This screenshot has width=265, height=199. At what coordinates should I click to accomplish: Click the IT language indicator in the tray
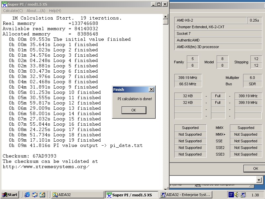coord(231,195)
